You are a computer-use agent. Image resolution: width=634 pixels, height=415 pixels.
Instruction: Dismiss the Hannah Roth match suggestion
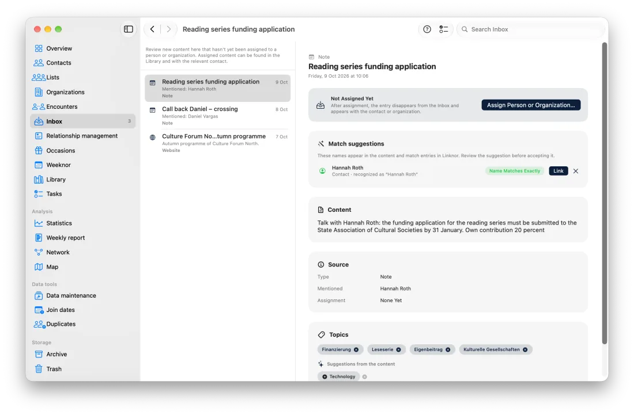pyautogui.click(x=576, y=171)
